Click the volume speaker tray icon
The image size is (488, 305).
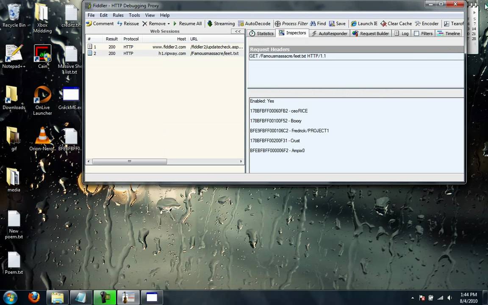449,298
